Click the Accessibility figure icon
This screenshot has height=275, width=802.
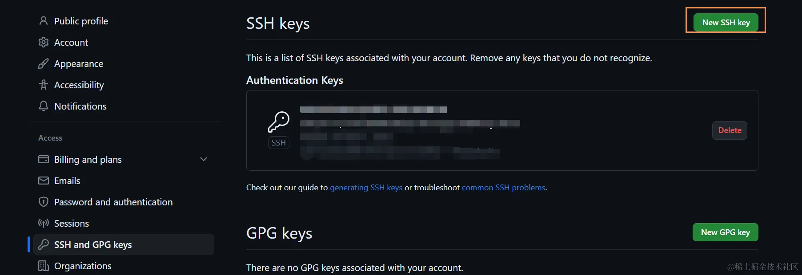click(43, 85)
